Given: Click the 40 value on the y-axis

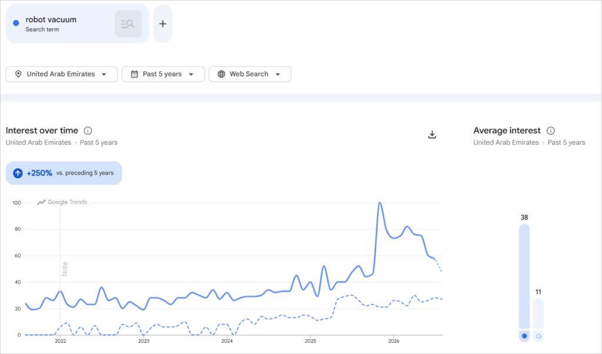Looking at the screenshot, I should pyautogui.click(x=18, y=282).
